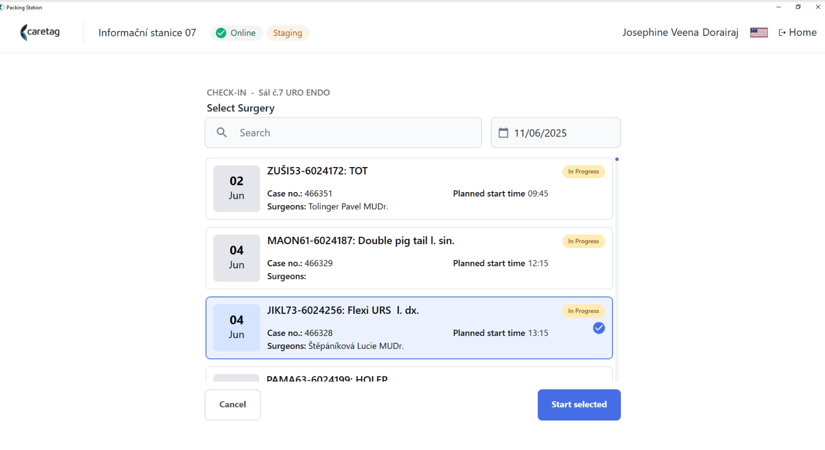Image resolution: width=825 pixels, height=450 pixels.
Task: Select surgery JIKL73-6024256: Flexi URS
Action: 409,328
